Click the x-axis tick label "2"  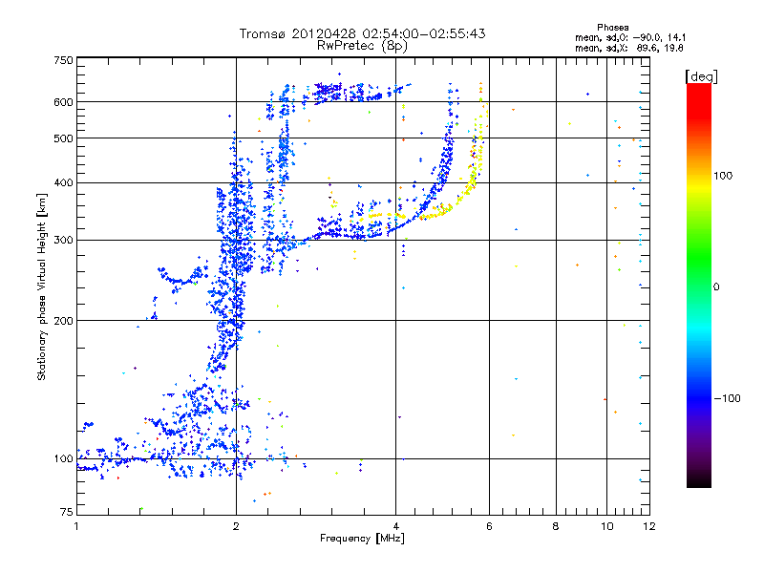(x=236, y=526)
